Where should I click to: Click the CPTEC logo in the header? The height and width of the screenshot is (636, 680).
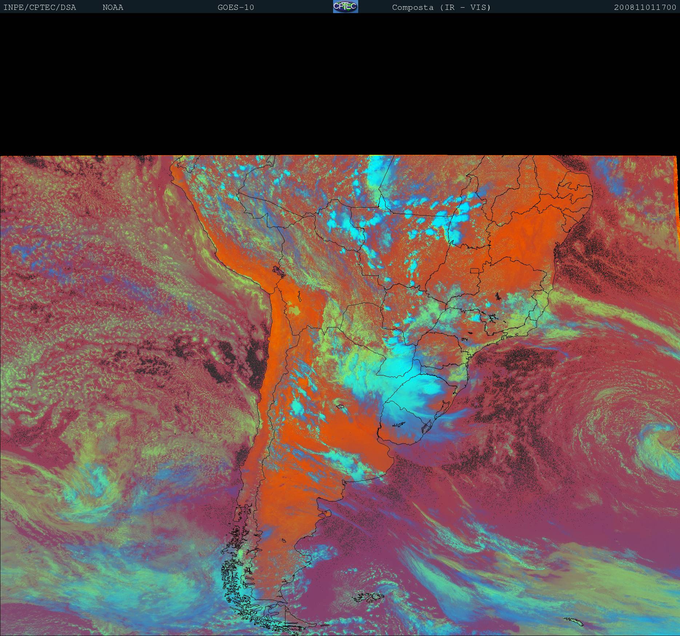click(x=345, y=7)
